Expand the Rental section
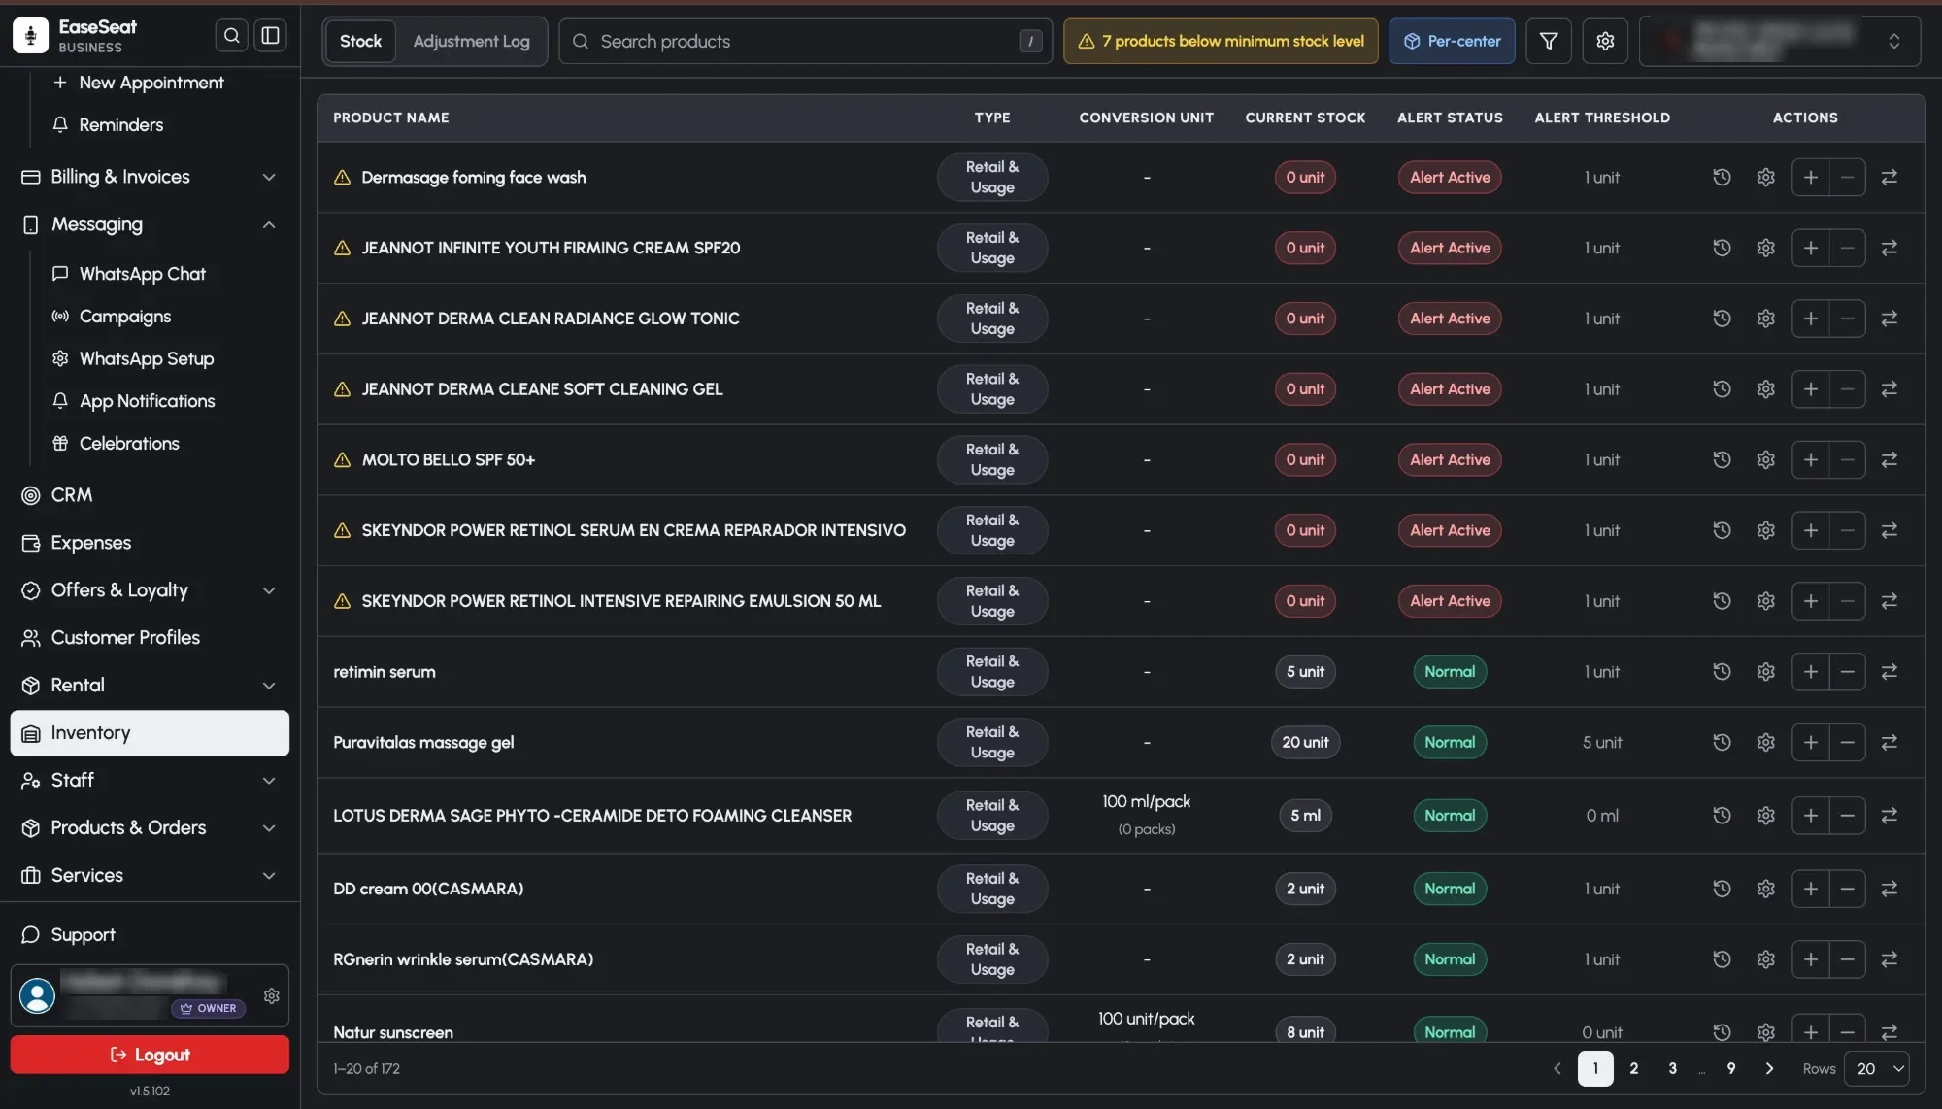 pyautogui.click(x=150, y=686)
